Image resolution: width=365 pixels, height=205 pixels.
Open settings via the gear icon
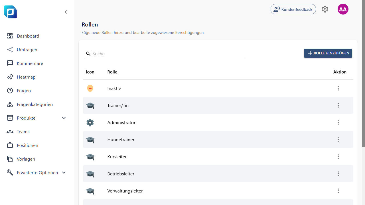tap(325, 9)
